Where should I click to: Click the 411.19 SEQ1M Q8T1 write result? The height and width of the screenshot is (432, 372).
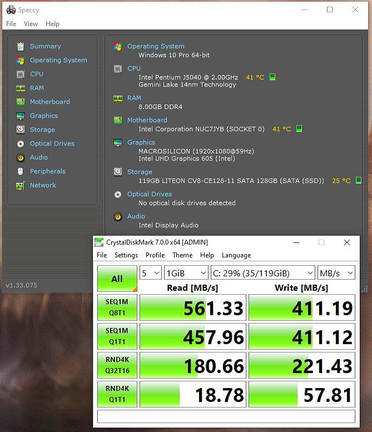coord(302,307)
